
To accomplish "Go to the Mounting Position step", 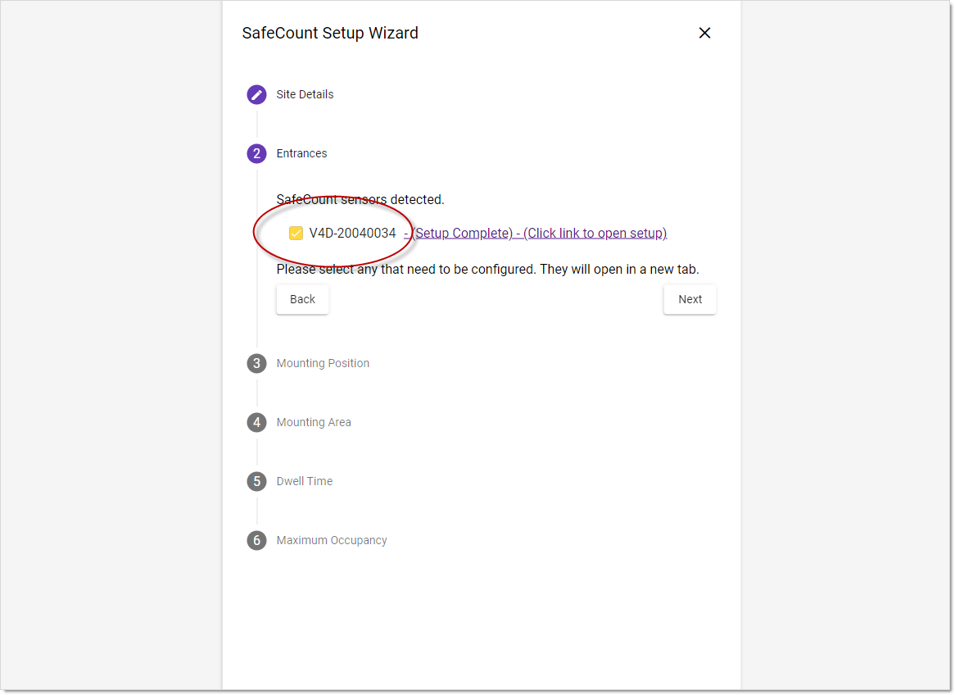I will point(323,363).
